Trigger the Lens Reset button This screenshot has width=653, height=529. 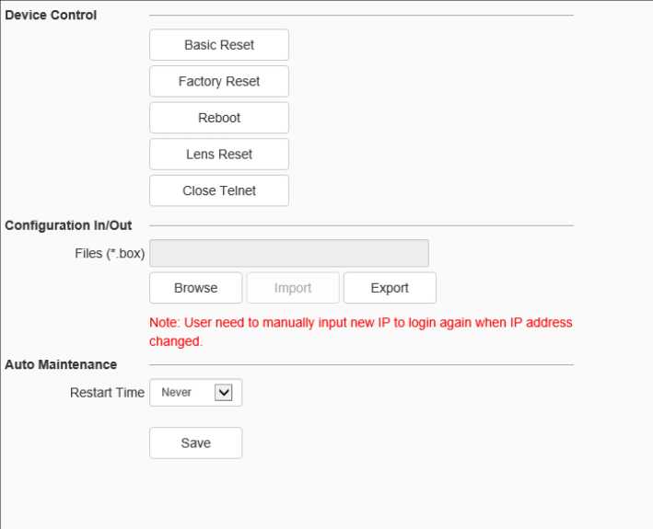pyautogui.click(x=219, y=155)
